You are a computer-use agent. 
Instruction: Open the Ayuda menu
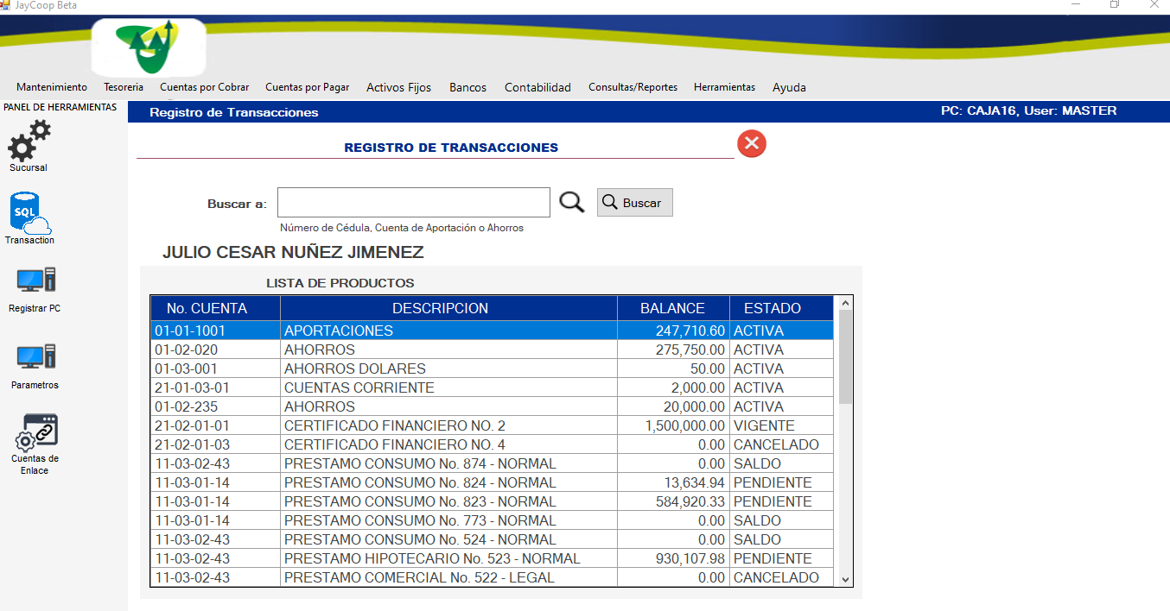click(x=789, y=87)
